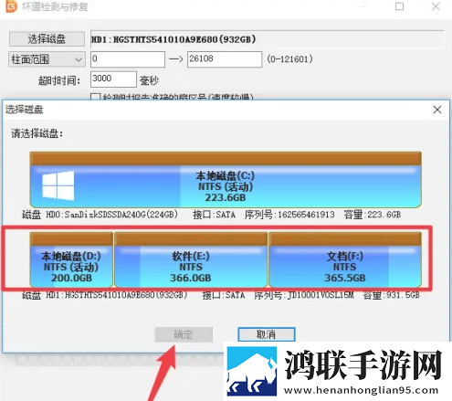
Task: Close the 选择磁盘 dialog
Action: coord(437,110)
